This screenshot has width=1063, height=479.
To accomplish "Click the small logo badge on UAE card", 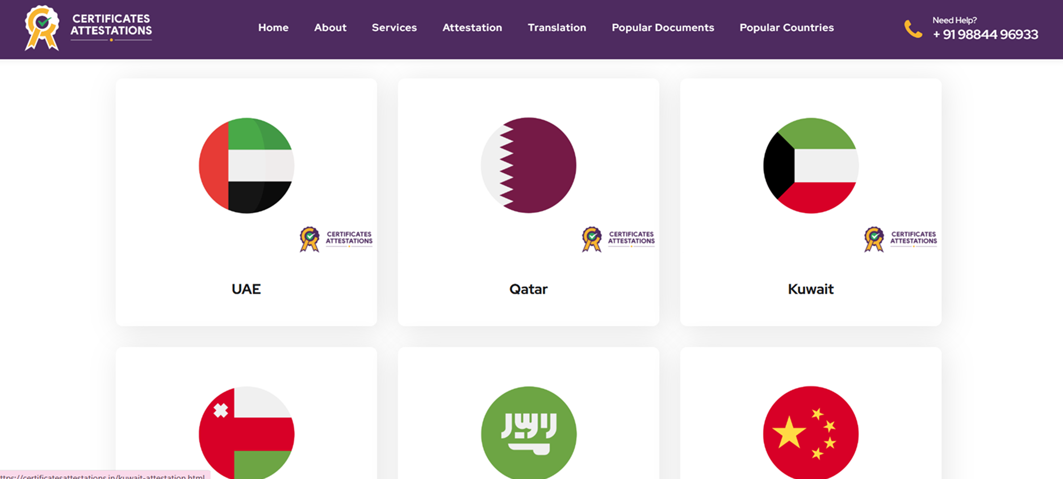I will point(336,239).
